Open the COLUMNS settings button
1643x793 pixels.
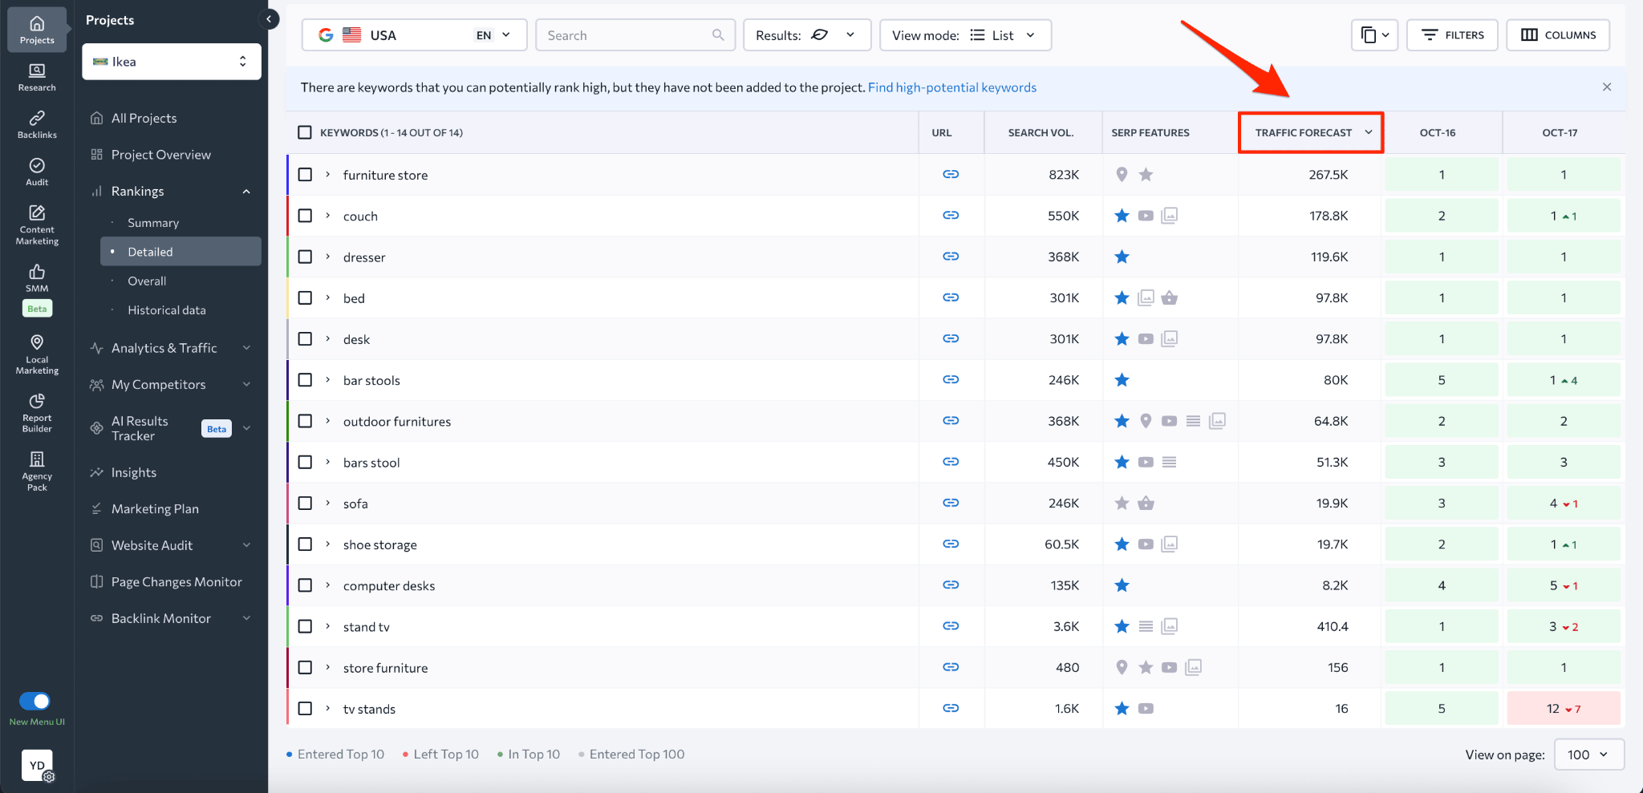[x=1557, y=34]
